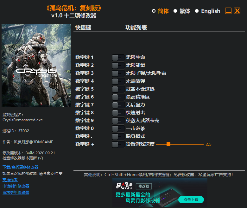Toggle the 无后坐力 switch
Viewport: 247px width, 208px height.
pos(118,105)
